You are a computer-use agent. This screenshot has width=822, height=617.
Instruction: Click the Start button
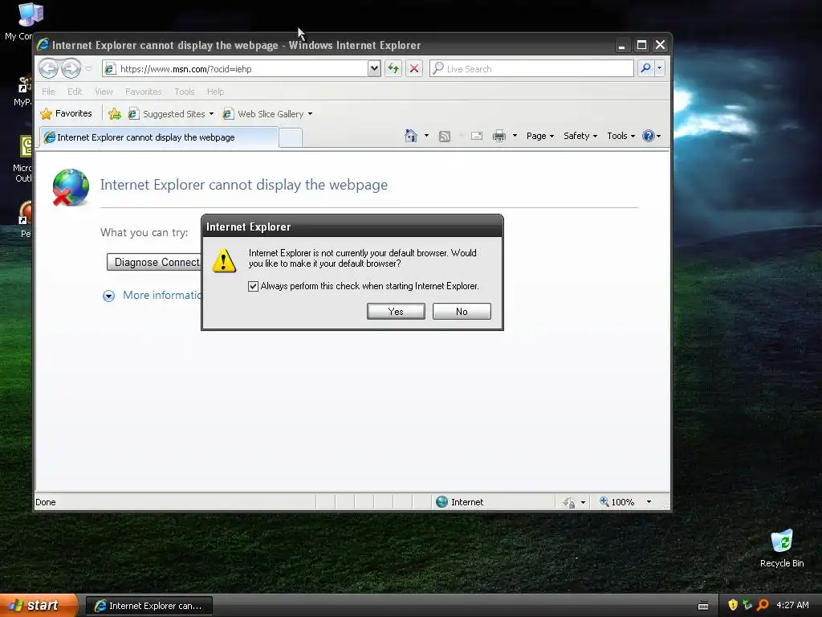coord(38,605)
